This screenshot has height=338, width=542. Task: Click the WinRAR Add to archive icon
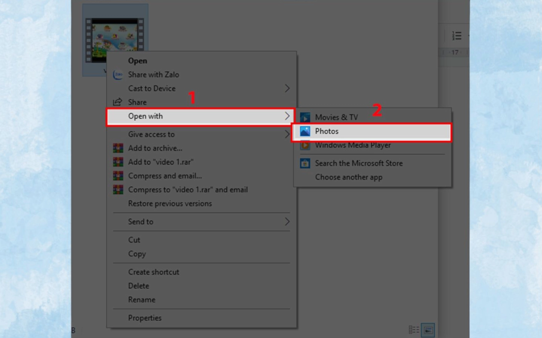pyautogui.click(x=118, y=148)
